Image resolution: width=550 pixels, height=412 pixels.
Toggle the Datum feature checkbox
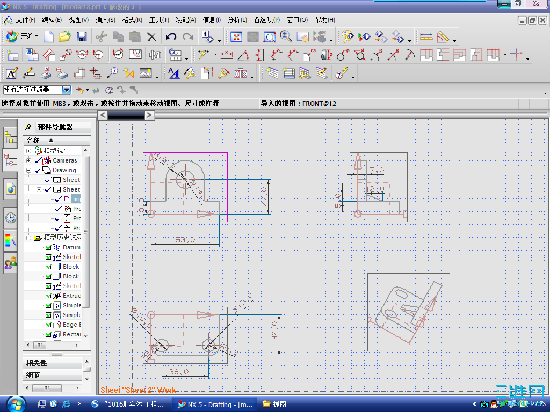[49, 247]
